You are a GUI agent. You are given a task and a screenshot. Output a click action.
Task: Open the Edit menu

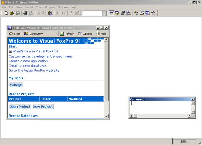[11, 7]
